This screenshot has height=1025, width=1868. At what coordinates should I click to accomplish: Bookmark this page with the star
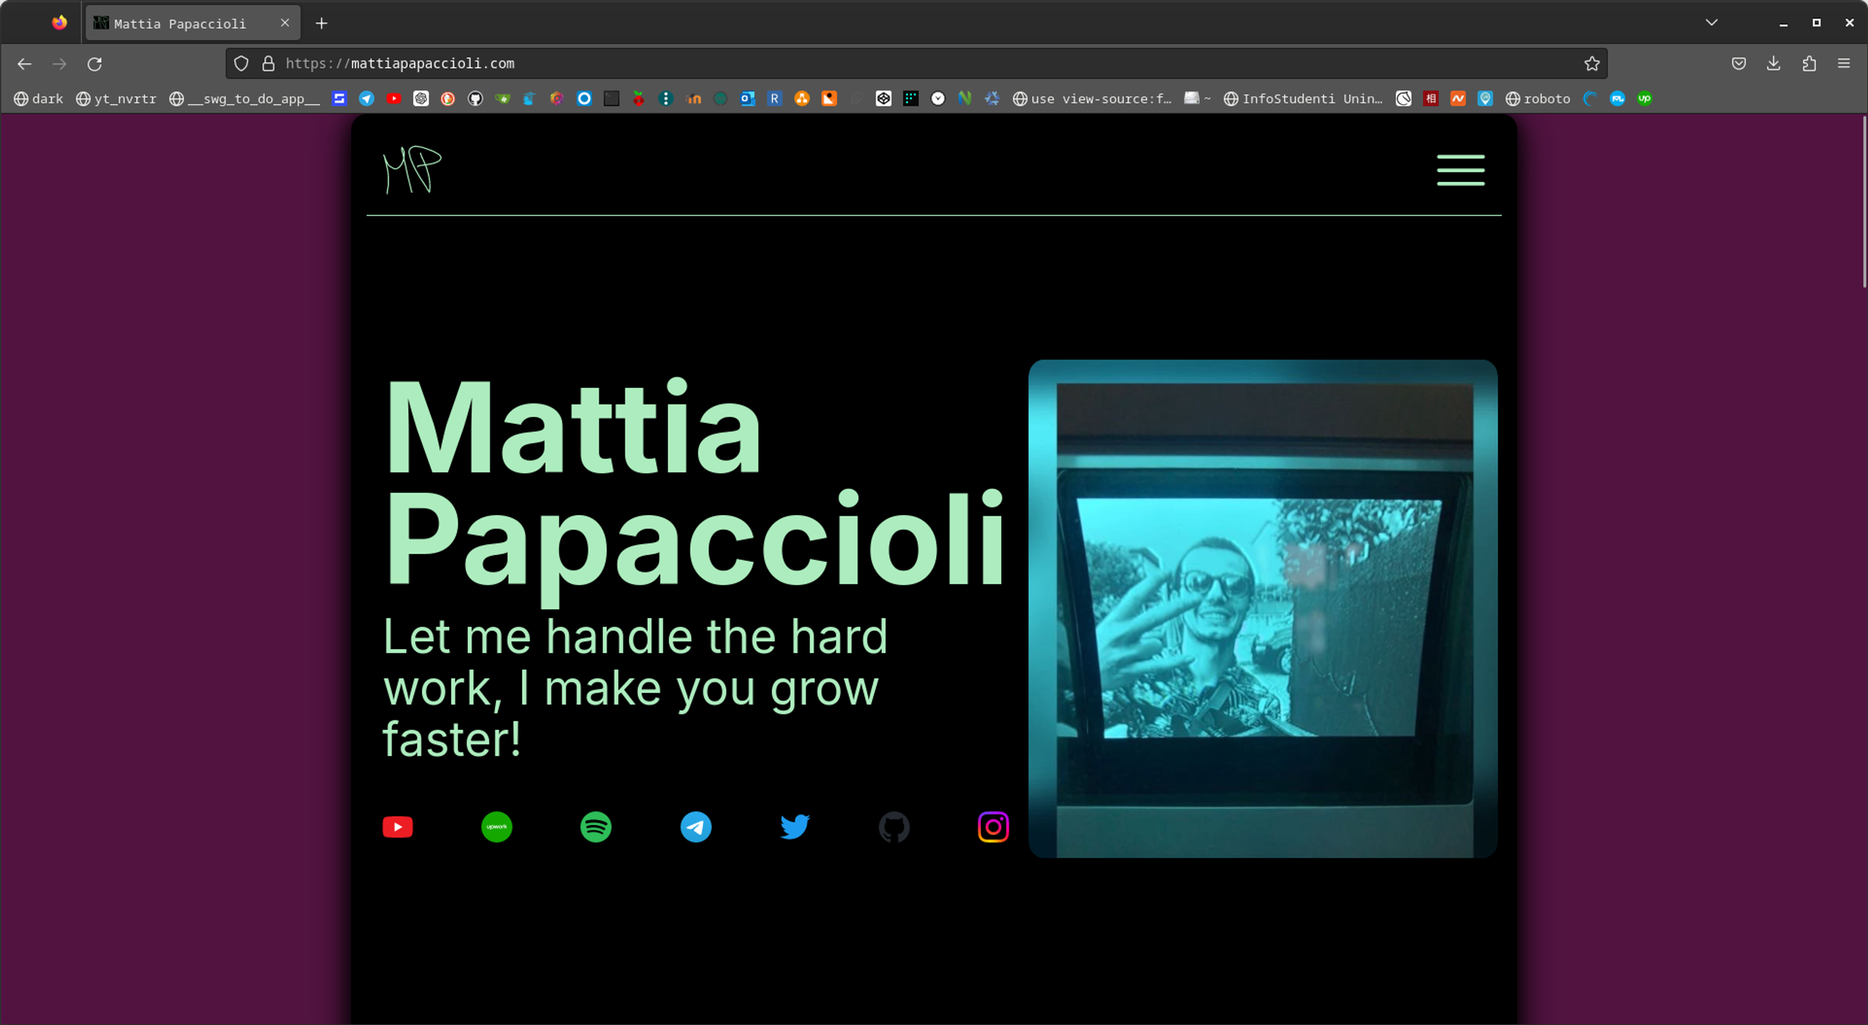pos(1592,64)
